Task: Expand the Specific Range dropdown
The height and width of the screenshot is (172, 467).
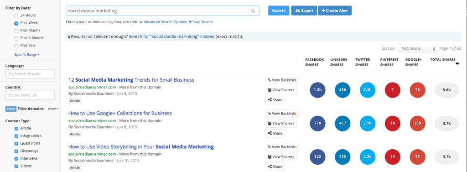Action: (27, 55)
